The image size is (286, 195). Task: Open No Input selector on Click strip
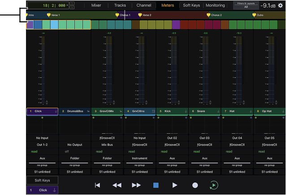[x=42, y=138]
